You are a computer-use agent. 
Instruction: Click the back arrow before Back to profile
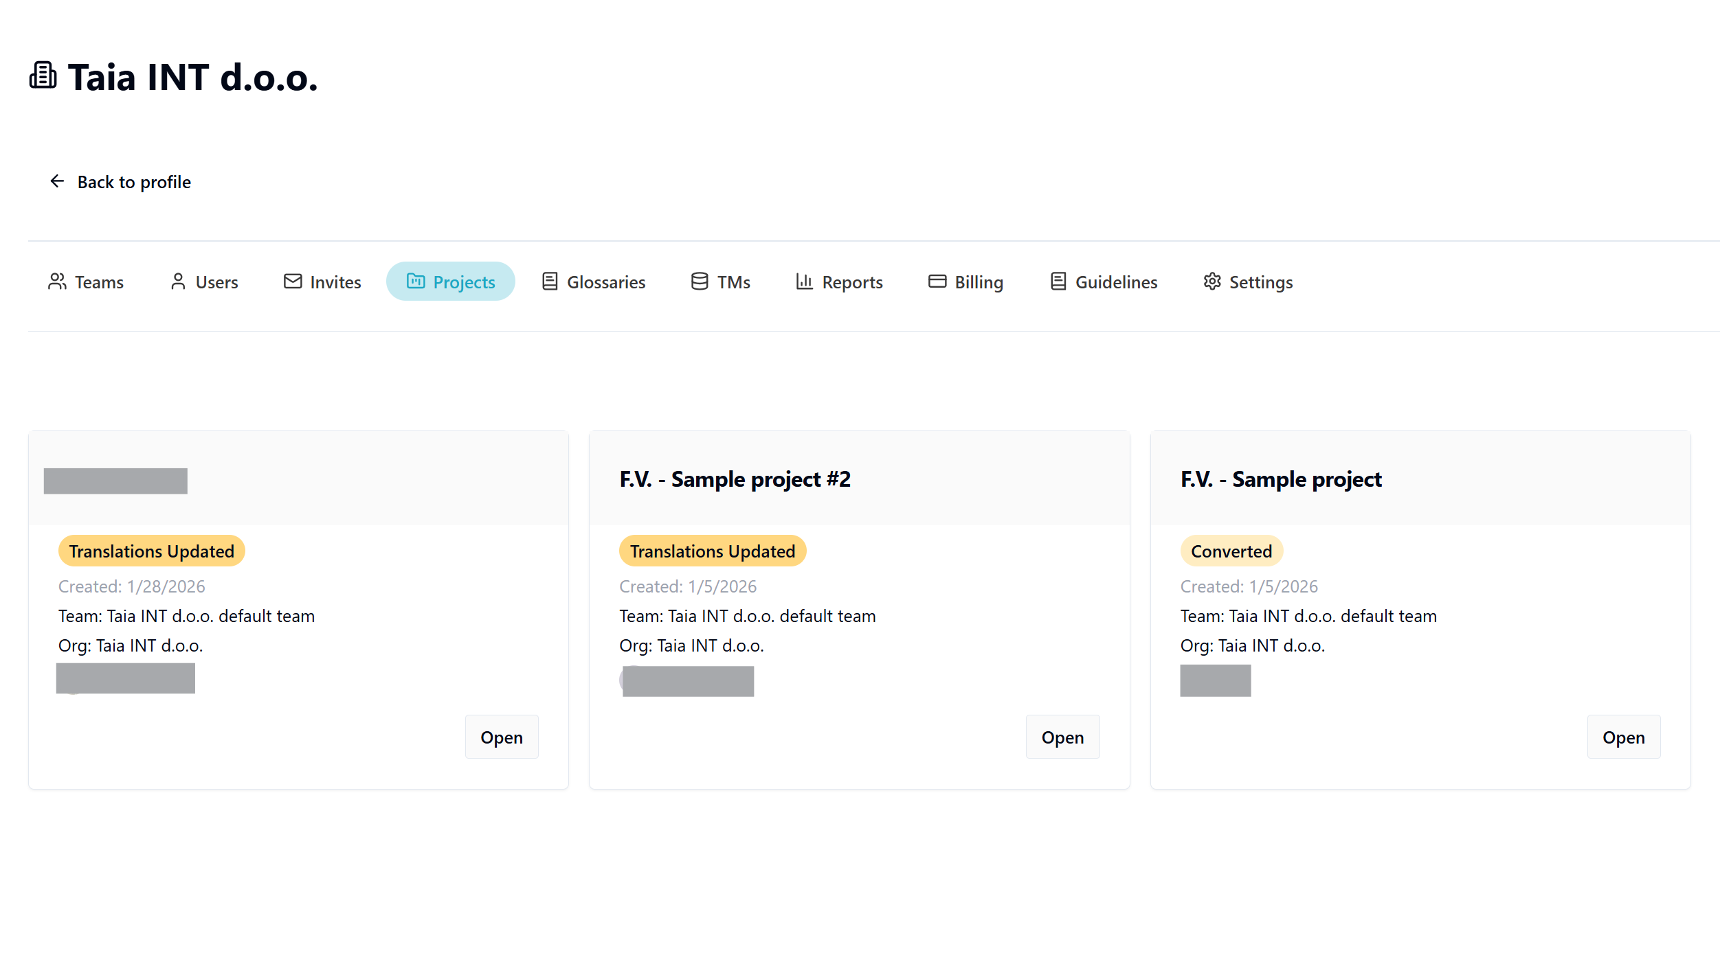(57, 181)
